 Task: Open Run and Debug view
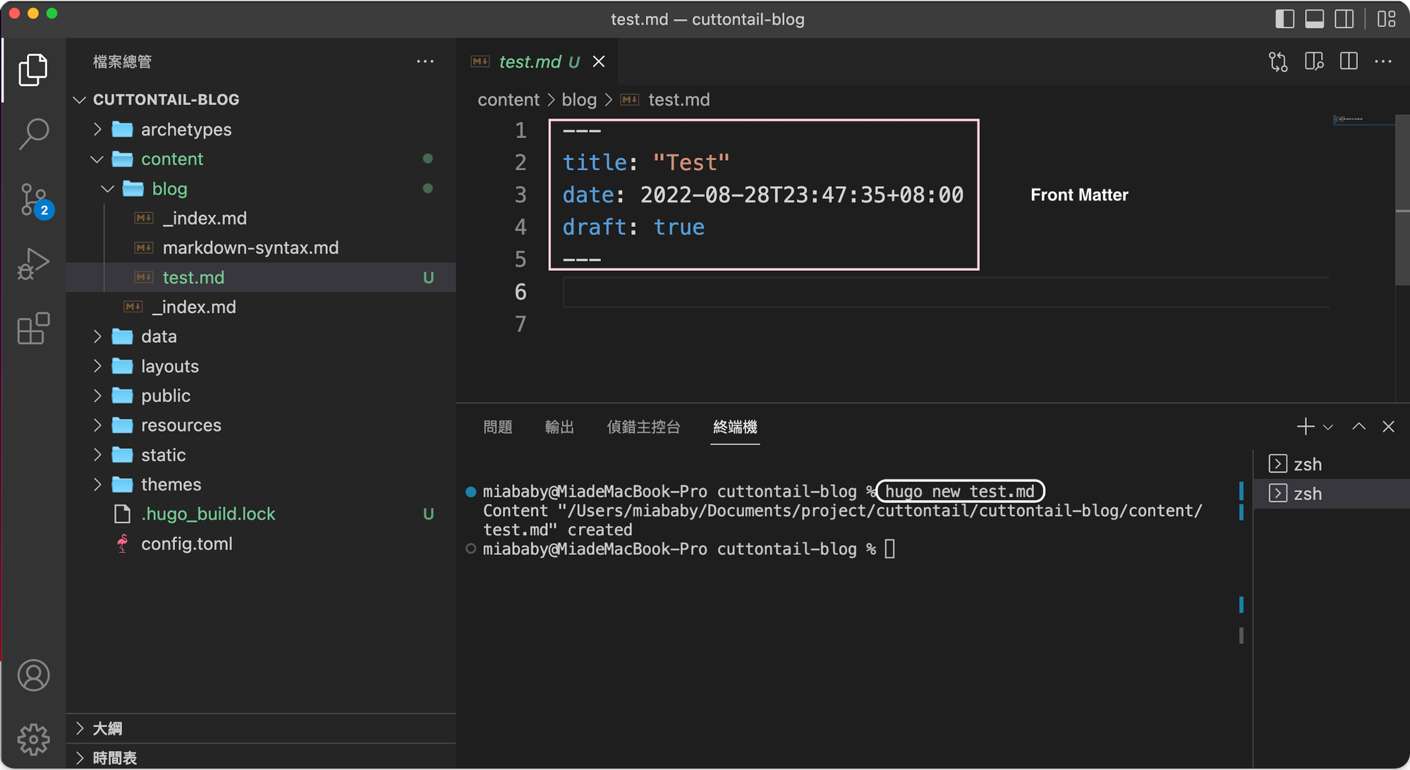[33, 264]
